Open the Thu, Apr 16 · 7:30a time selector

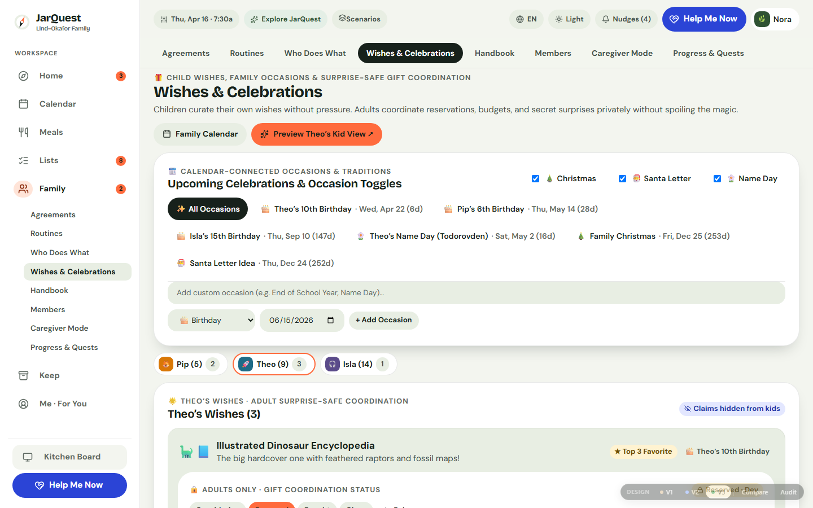[196, 19]
